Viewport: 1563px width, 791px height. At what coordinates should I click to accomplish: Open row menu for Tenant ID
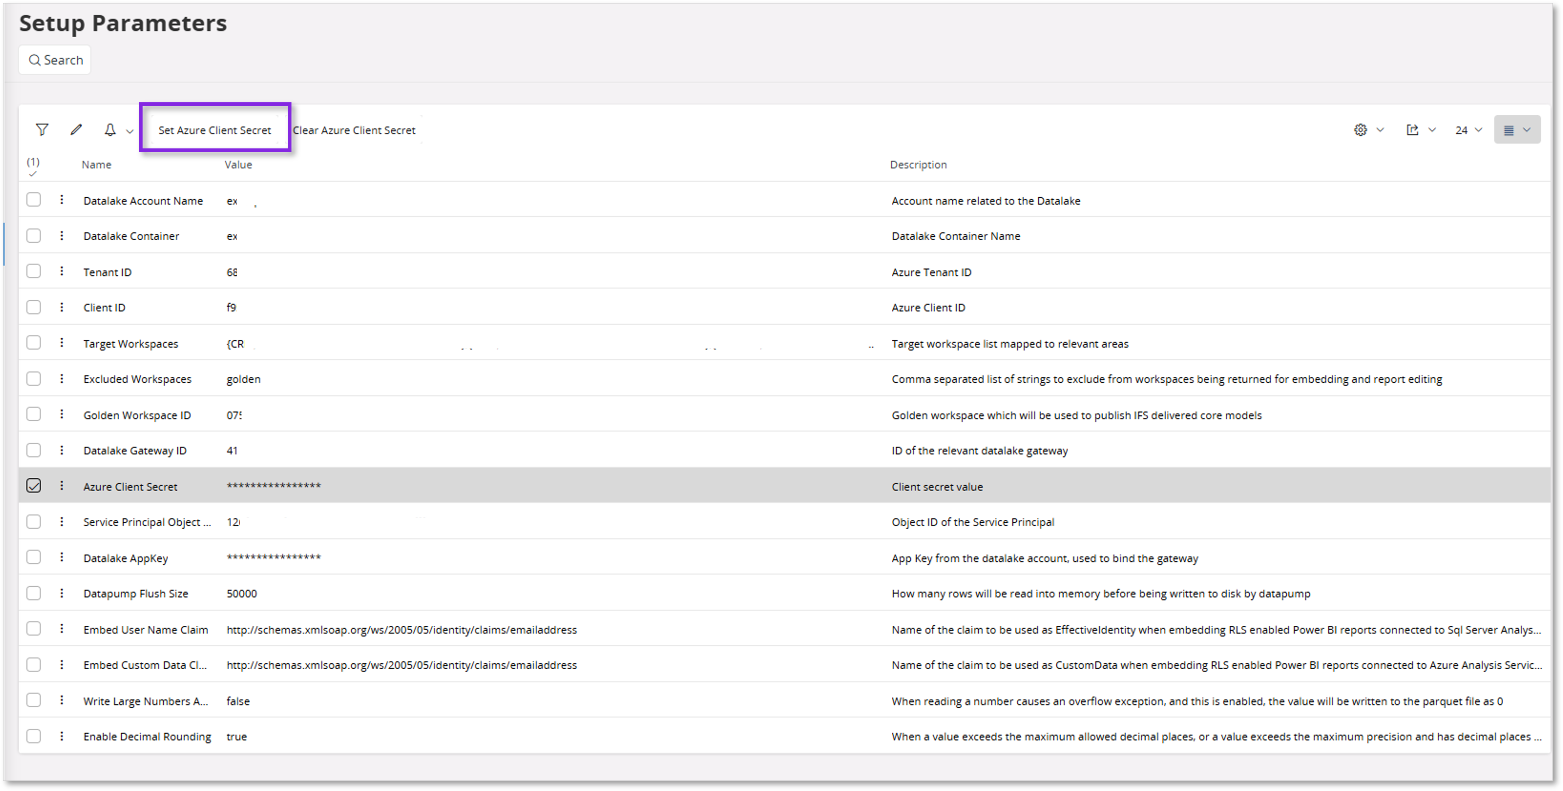pos(61,271)
